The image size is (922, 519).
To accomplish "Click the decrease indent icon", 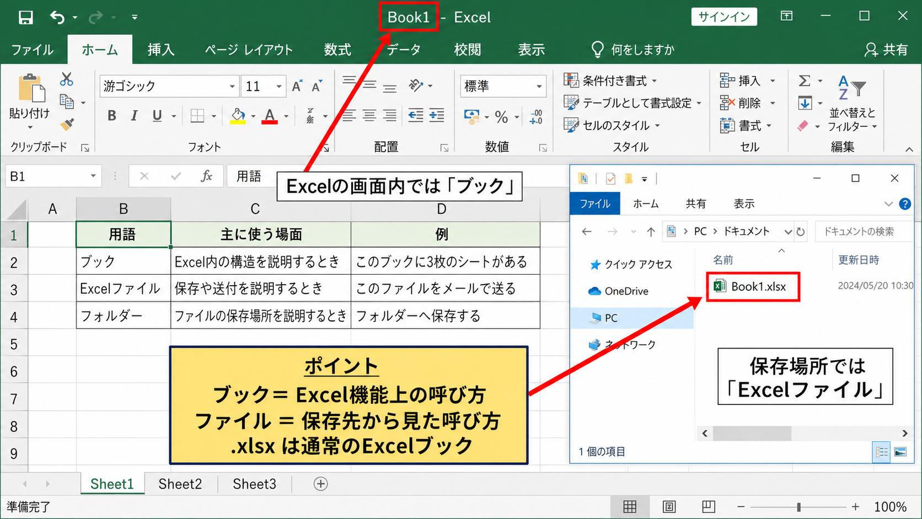I will click(416, 115).
